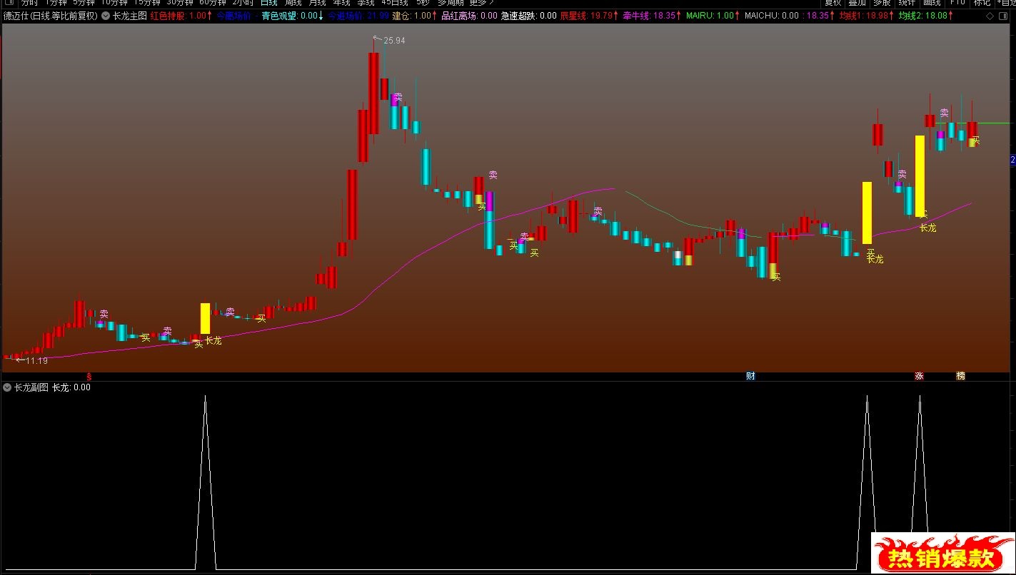Switch to the 5分钟 period tab
The width and height of the screenshot is (1016, 575).
pyautogui.click(x=84, y=3)
